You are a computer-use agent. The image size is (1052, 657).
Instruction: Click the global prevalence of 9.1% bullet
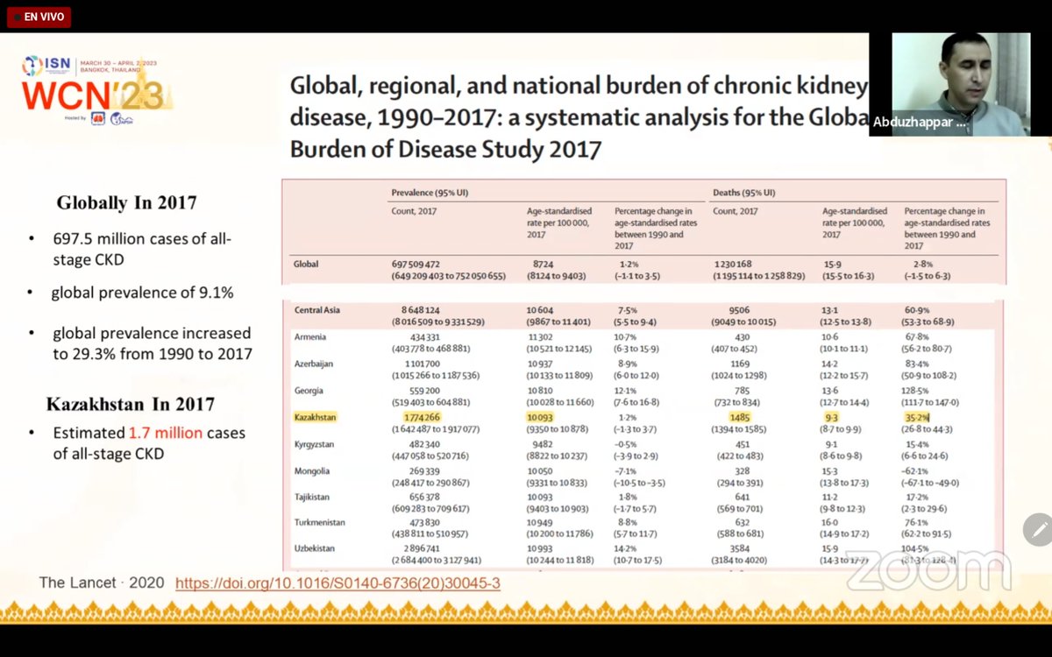(x=142, y=293)
